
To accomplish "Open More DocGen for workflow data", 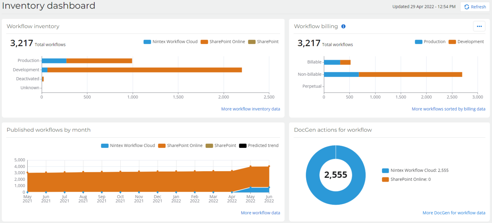I will coord(454,212).
